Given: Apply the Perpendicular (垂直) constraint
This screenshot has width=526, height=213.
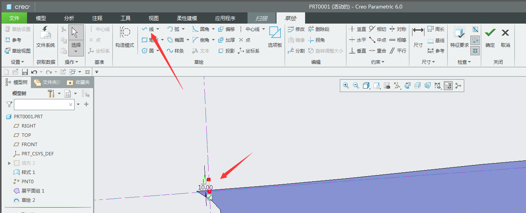Looking at the screenshot, I should pos(358,51).
